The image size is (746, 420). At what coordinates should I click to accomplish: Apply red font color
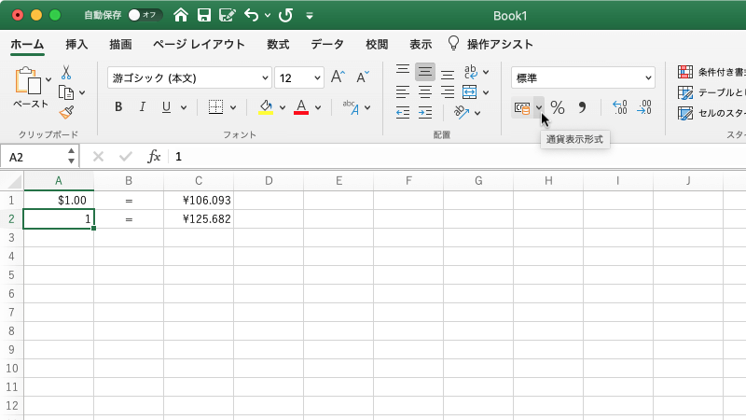[301, 107]
